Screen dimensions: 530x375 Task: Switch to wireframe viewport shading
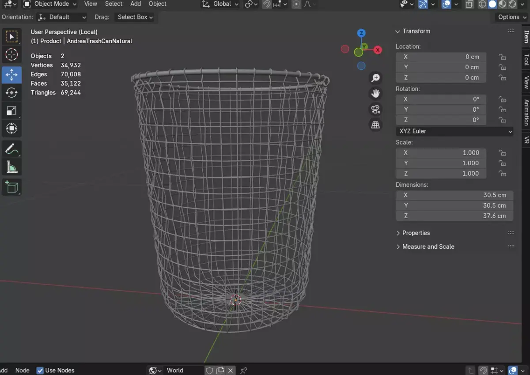(482, 4)
